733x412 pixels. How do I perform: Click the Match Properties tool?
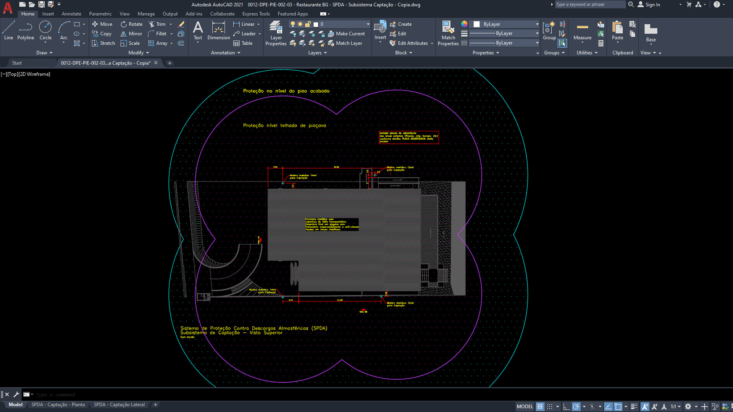click(x=448, y=34)
